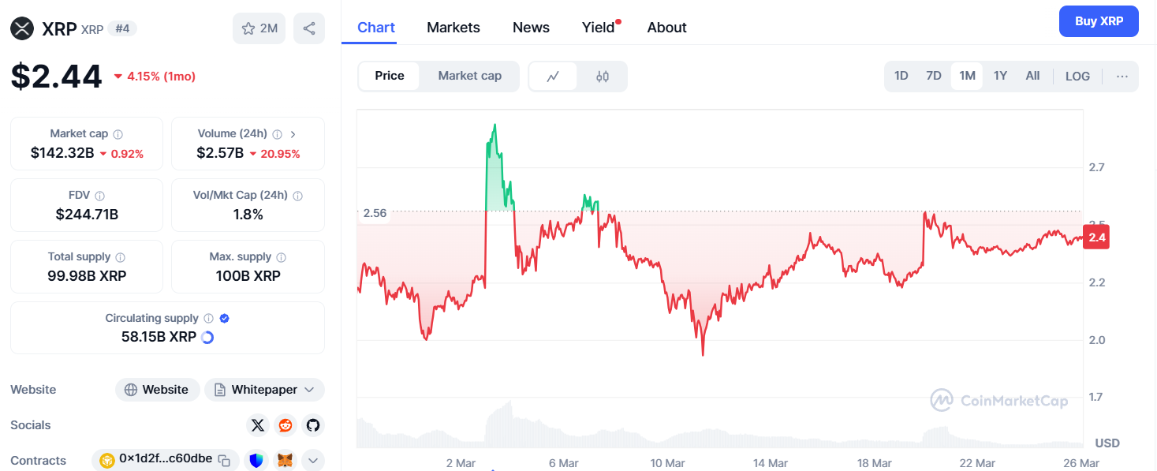The height and width of the screenshot is (471, 1157).
Task: Open the XRP Website link
Action: 157,390
